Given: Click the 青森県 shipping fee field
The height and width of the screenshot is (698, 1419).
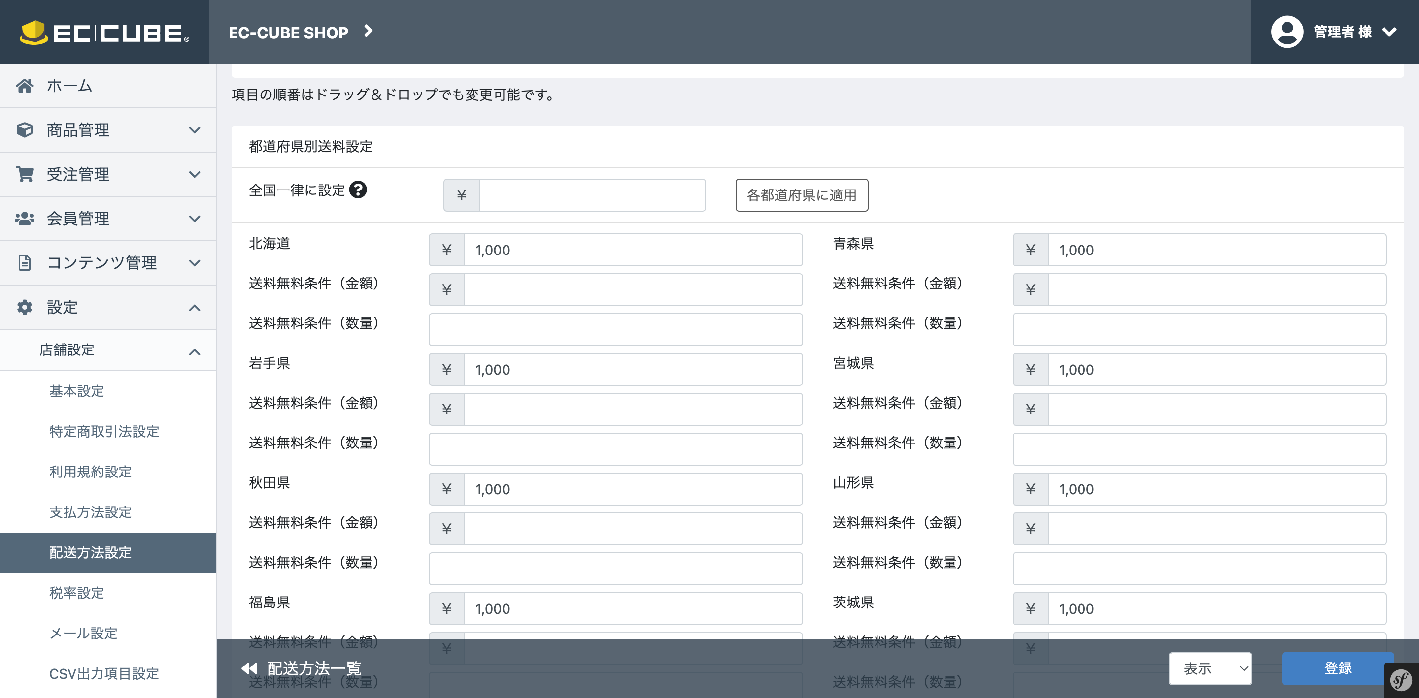Looking at the screenshot, I should (1217, 250).
